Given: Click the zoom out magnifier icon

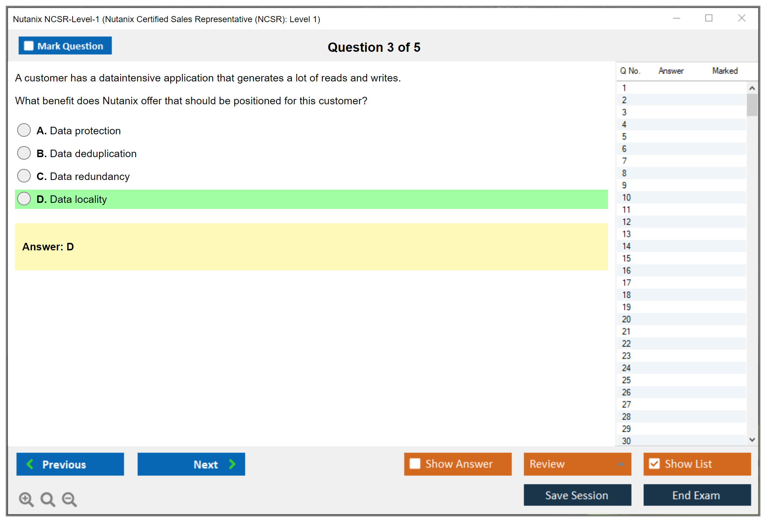Looking at the screenshot, I should tap(69, 499).
